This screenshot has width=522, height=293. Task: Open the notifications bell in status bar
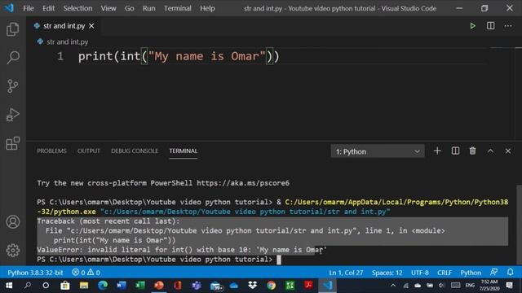[510, 273]
